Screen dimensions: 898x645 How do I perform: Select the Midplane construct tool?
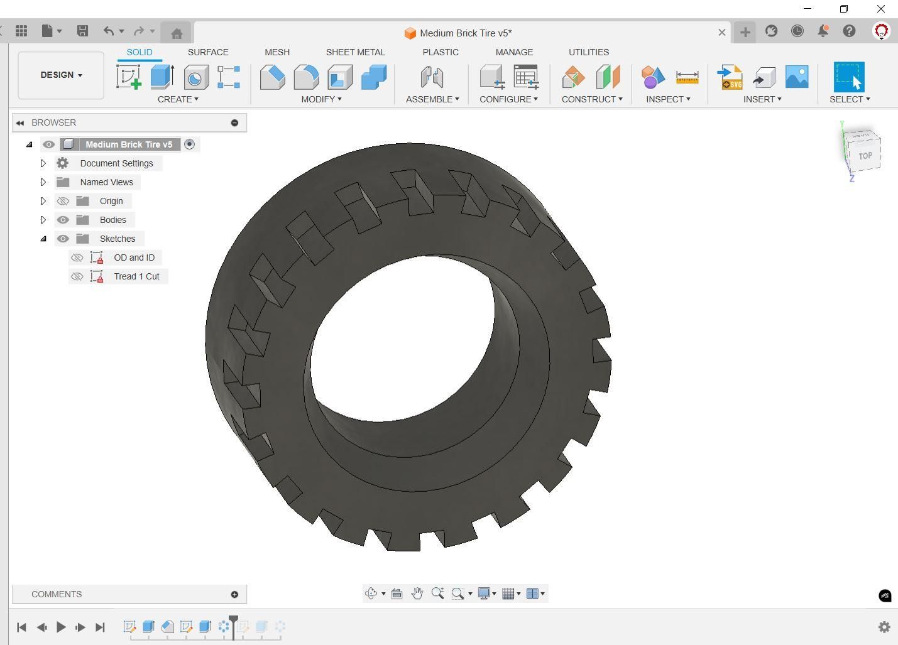click(x=608, y=77)
